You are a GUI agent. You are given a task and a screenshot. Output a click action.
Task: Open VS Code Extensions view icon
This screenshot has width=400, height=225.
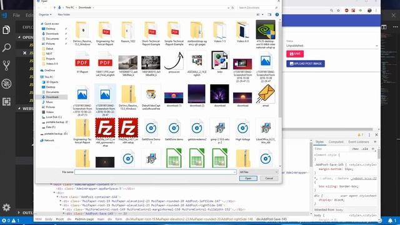click(6, 101)
